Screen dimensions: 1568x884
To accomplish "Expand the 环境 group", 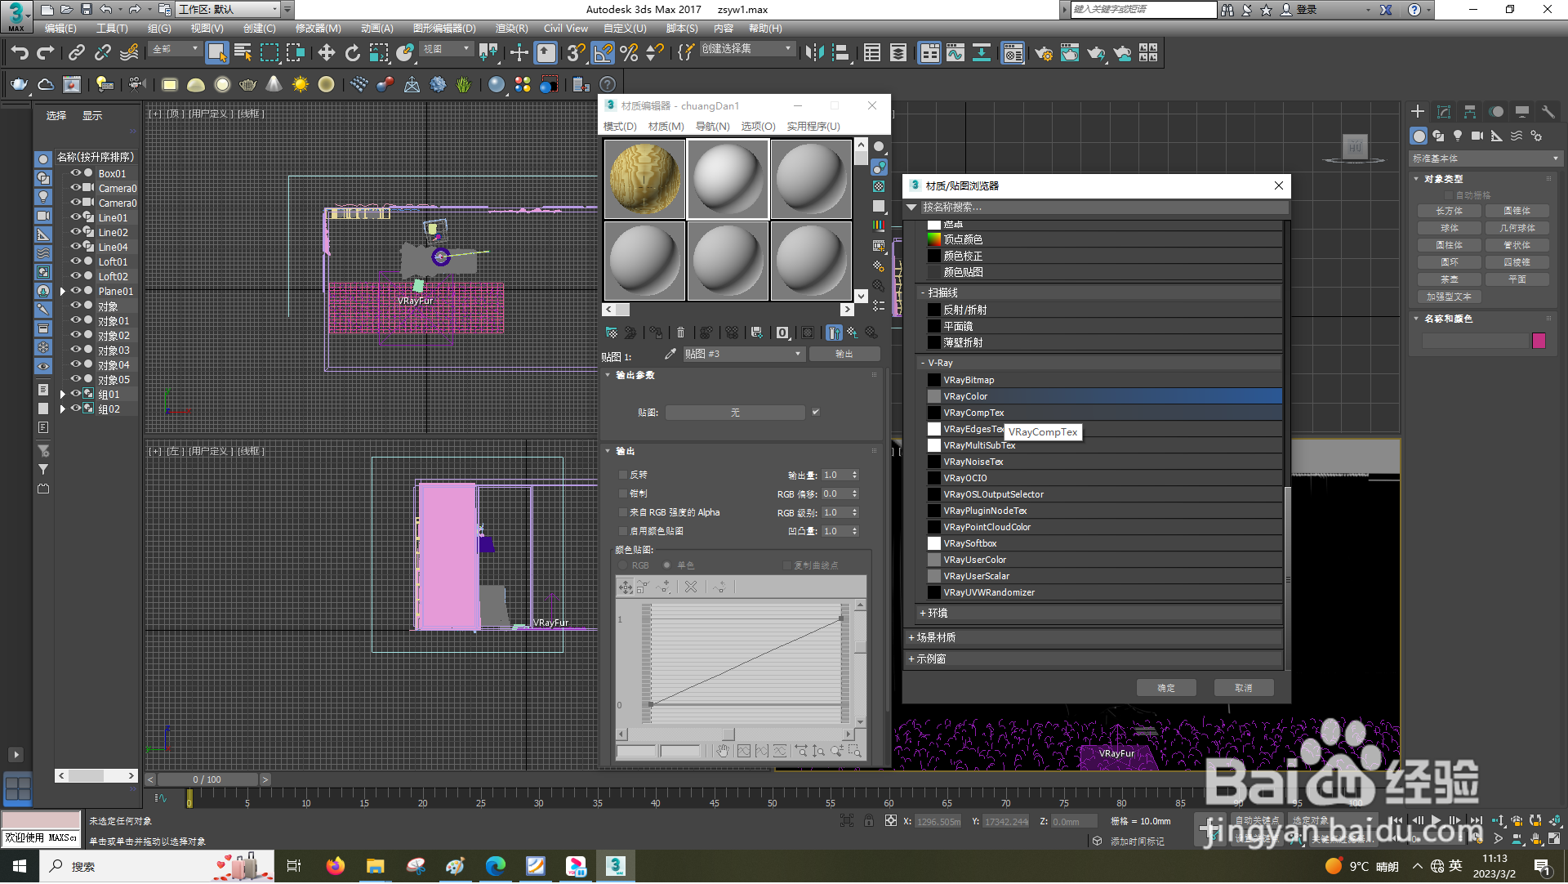I will point(922,613).
